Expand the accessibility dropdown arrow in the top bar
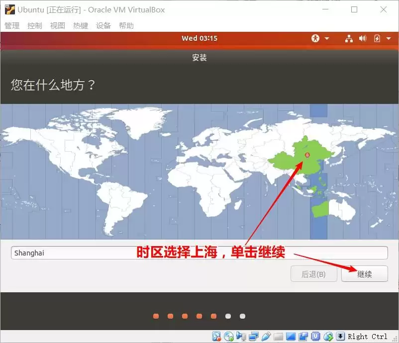Viewport: 399px width, 343px height. tap(327, 38)
